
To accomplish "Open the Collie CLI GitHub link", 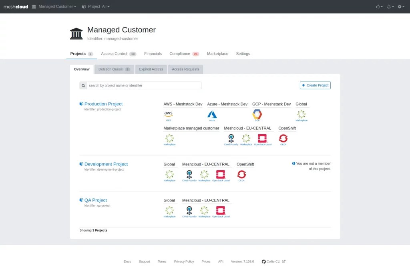I will click(x=273, y=262).
